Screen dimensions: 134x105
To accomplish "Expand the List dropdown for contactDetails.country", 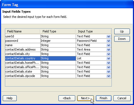I will click(x=108, y=59).
